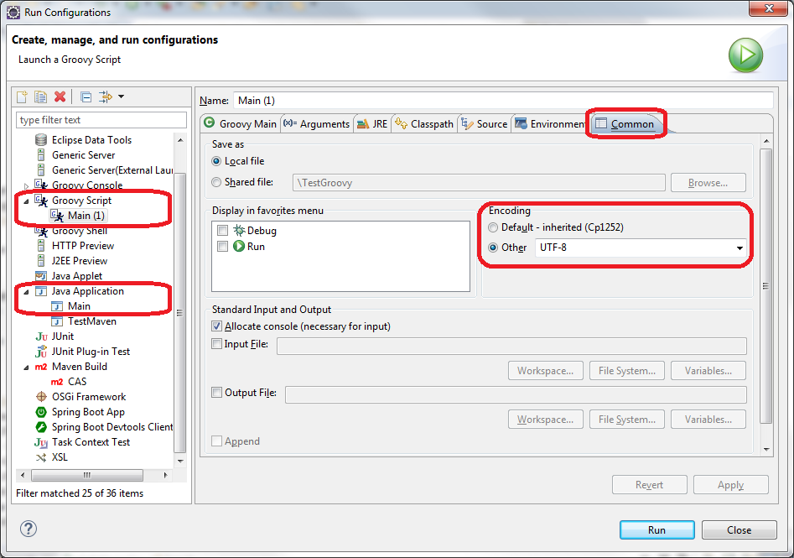This screenshot has height=558, width=794.
Task: Select the Shared file radio button
Action: pyautogui.click(x=216, y=182)
